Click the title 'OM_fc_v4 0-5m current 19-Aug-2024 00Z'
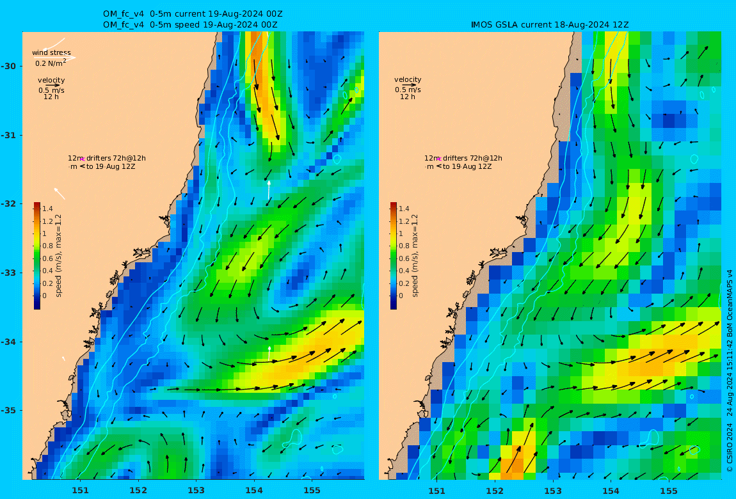The height and width of the screenshot is (499, 736). (x=193, y=14)
